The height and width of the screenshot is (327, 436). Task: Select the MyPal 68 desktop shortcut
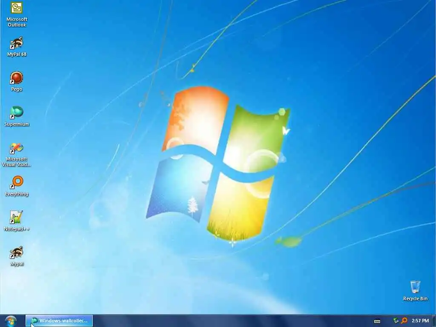(17, 47)
